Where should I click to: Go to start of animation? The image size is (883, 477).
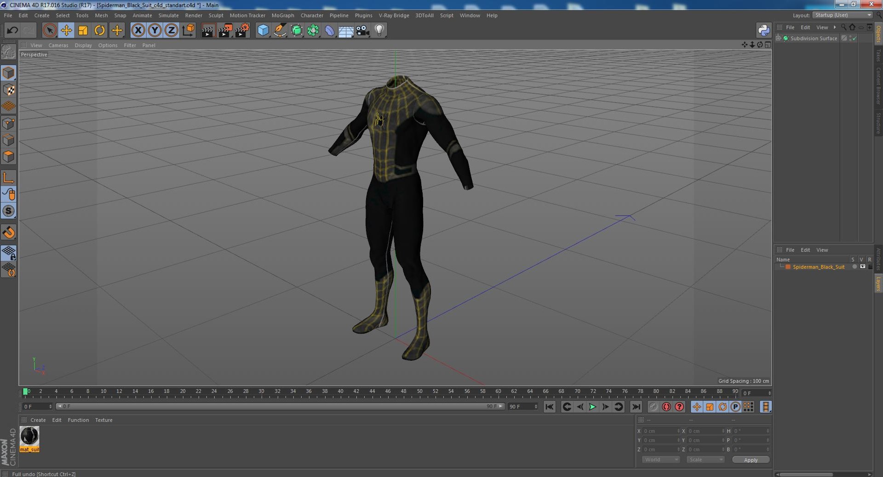click(550, 407)
